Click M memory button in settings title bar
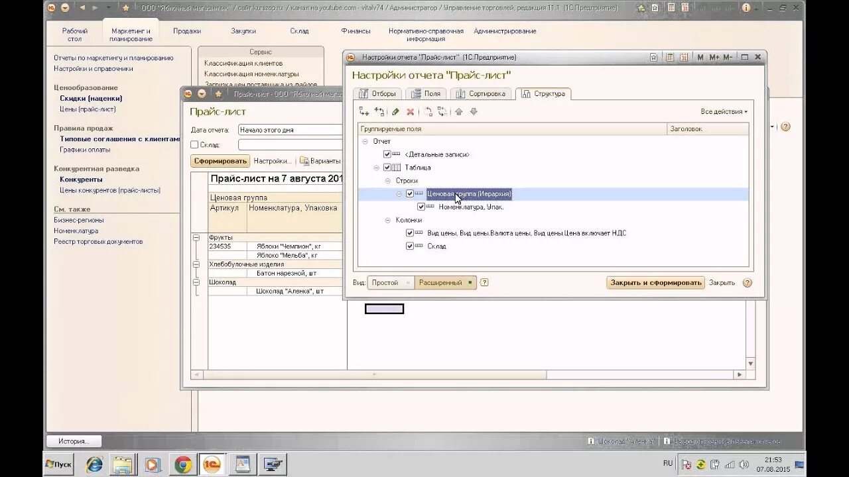The width and height of the screenshot is (849, 477). [700, 58]
